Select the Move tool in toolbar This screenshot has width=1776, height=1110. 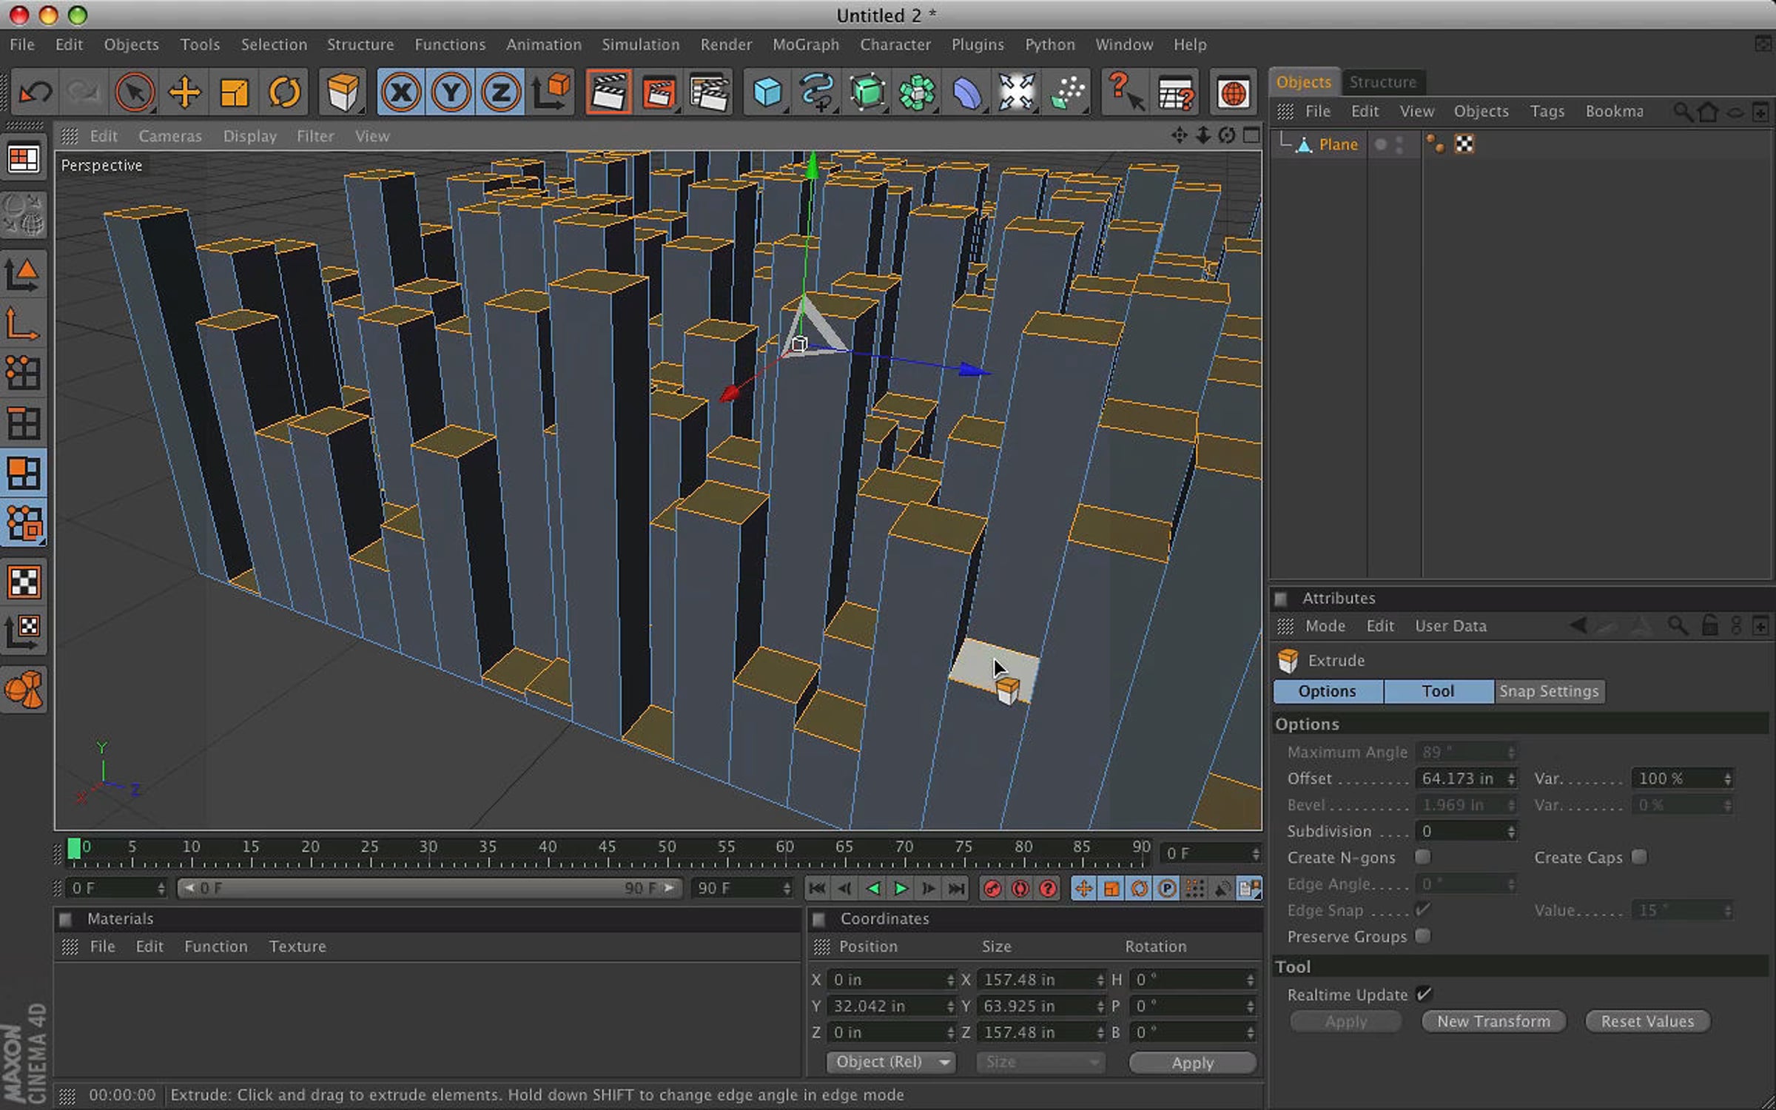(x=184, y=93)
